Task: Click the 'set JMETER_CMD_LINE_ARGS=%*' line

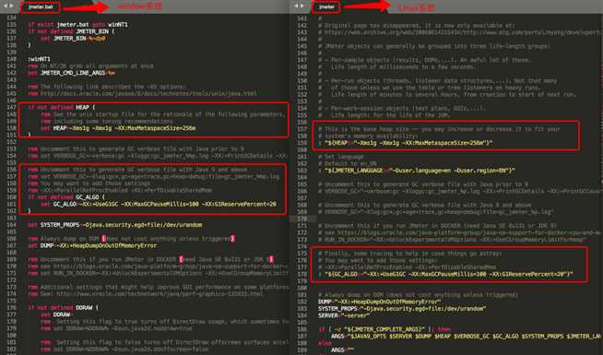Action: coord(71,73)
